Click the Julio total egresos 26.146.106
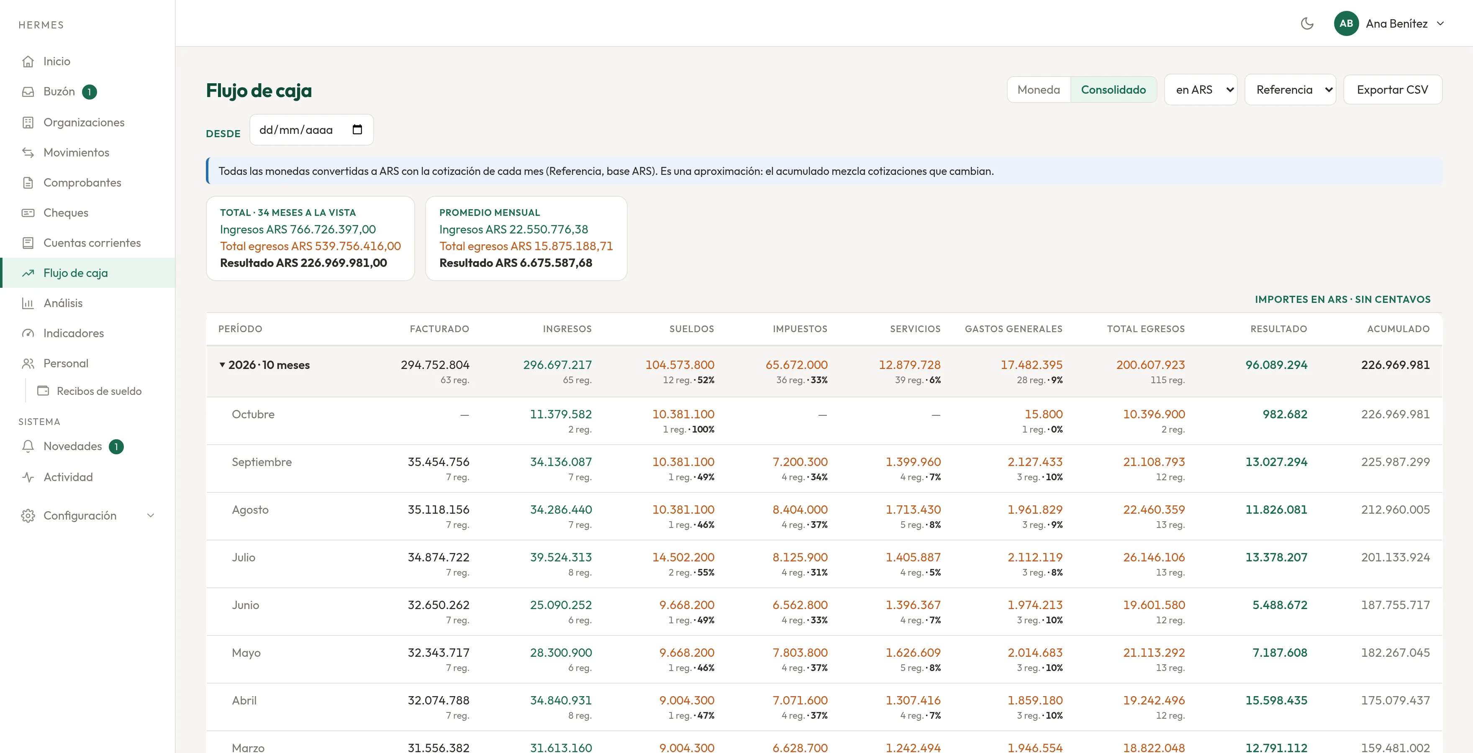The width and height of the screenshot is (1473, 753). 1154,558
